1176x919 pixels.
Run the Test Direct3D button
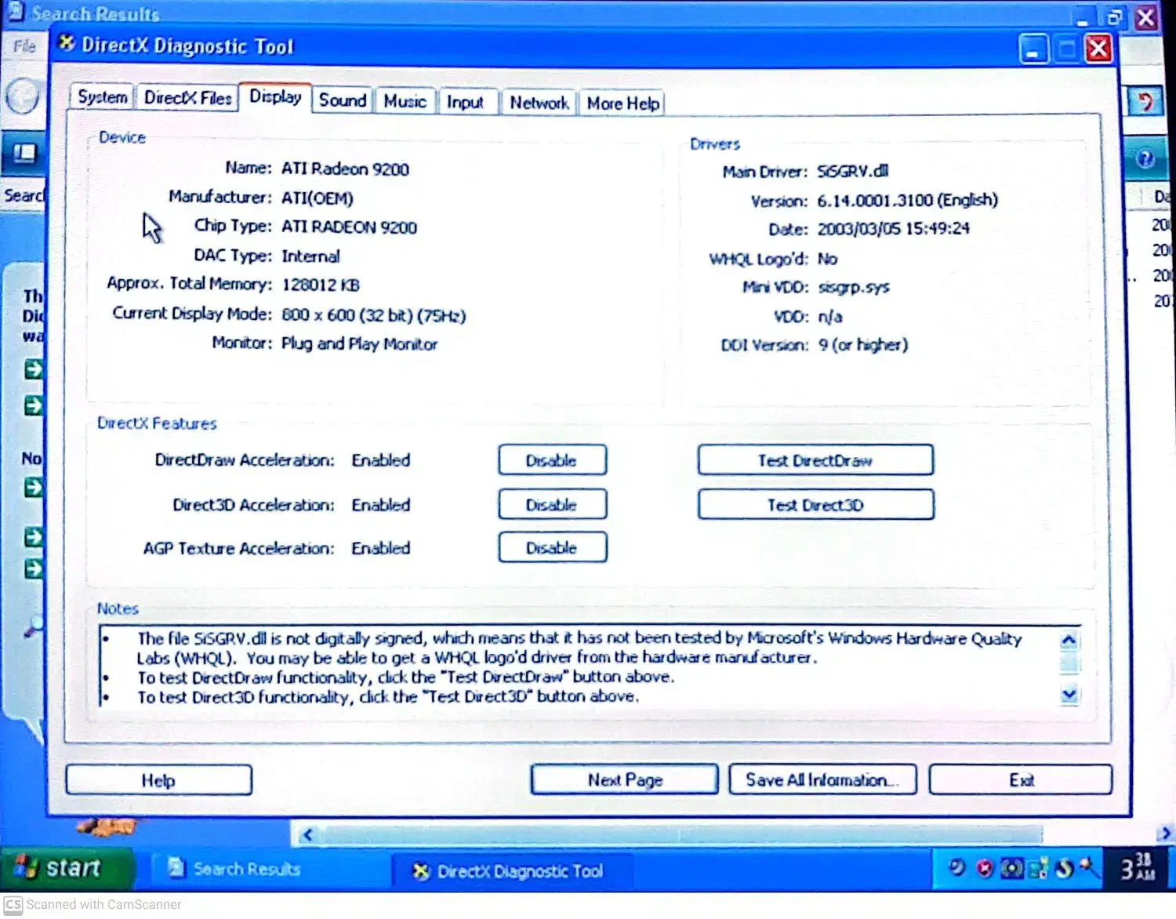pos(815,505)
